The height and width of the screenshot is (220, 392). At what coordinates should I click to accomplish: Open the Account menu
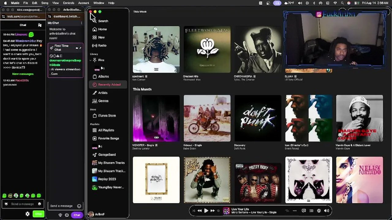coord(84,3)
